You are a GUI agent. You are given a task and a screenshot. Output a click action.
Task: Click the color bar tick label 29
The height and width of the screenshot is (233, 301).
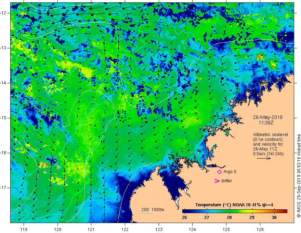pos(252,218)
